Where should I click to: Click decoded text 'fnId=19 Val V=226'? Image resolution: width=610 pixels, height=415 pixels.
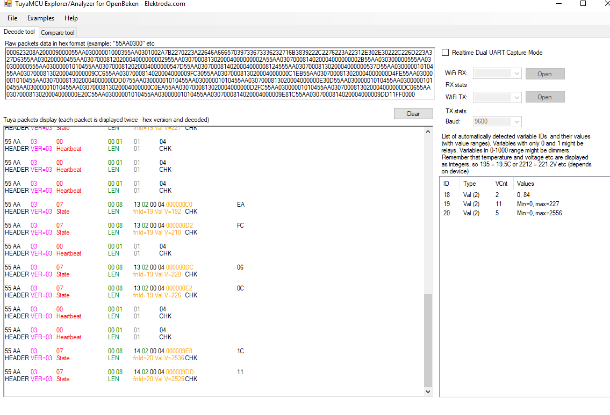tap(157, 295)
